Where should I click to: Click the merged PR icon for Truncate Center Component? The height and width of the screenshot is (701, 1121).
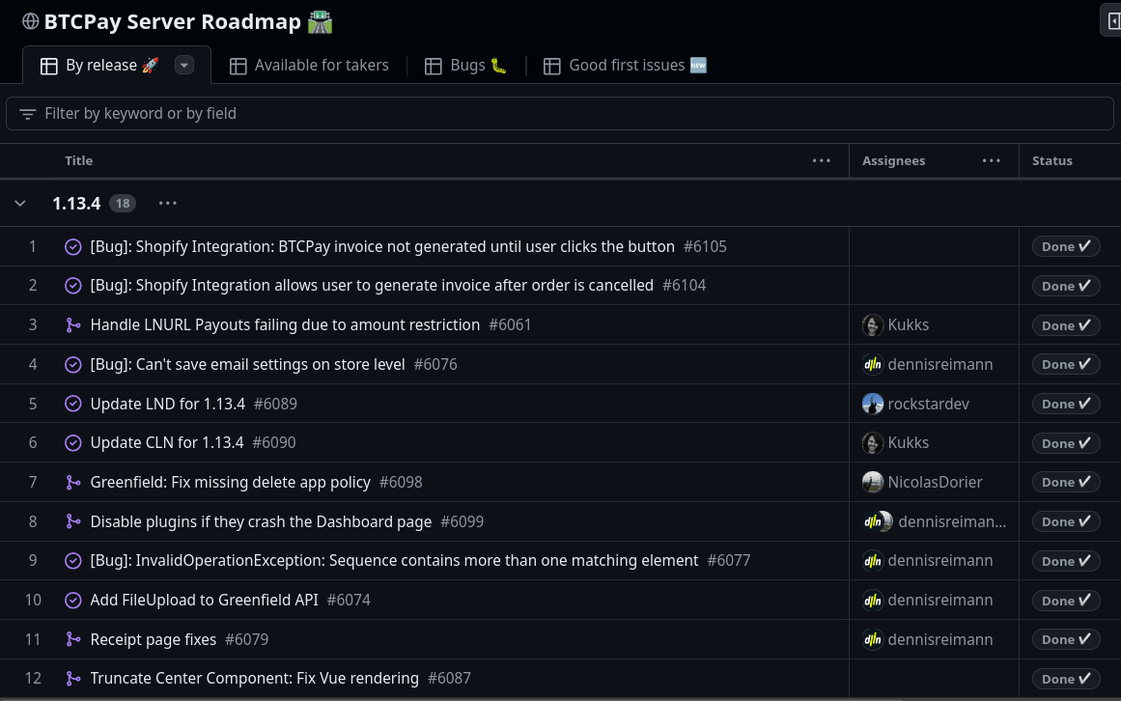(73, 679)
